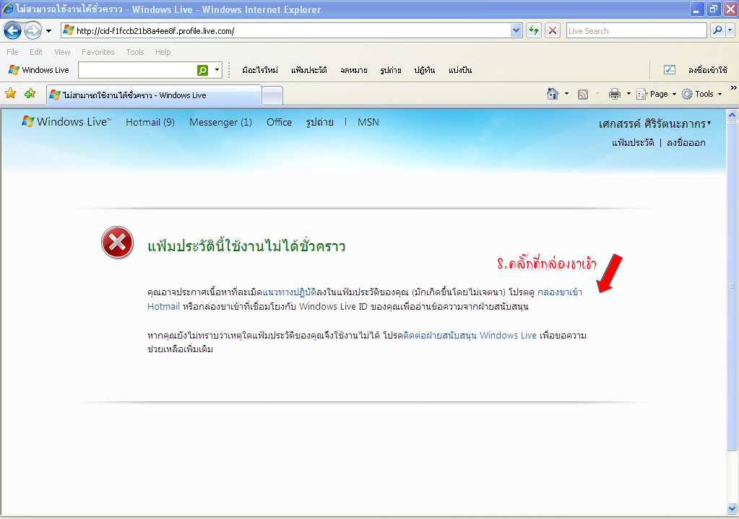Click ลงชื่อออก sign-out link
The width and height of the screenshot is (739, 519).
(686, 143)
